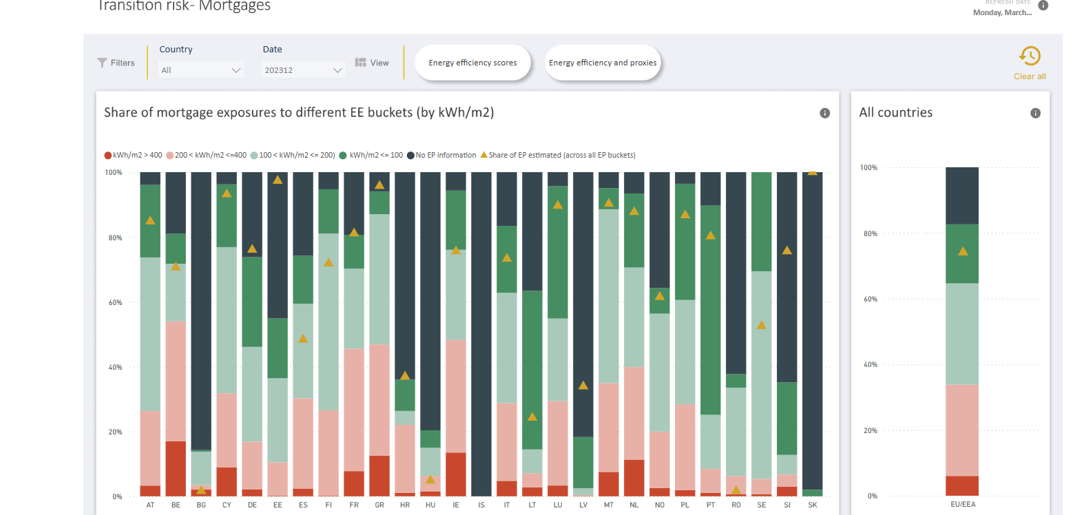Click the x-axis label FR
This screenshot has height=515, width=1084.
click(354, 505)
